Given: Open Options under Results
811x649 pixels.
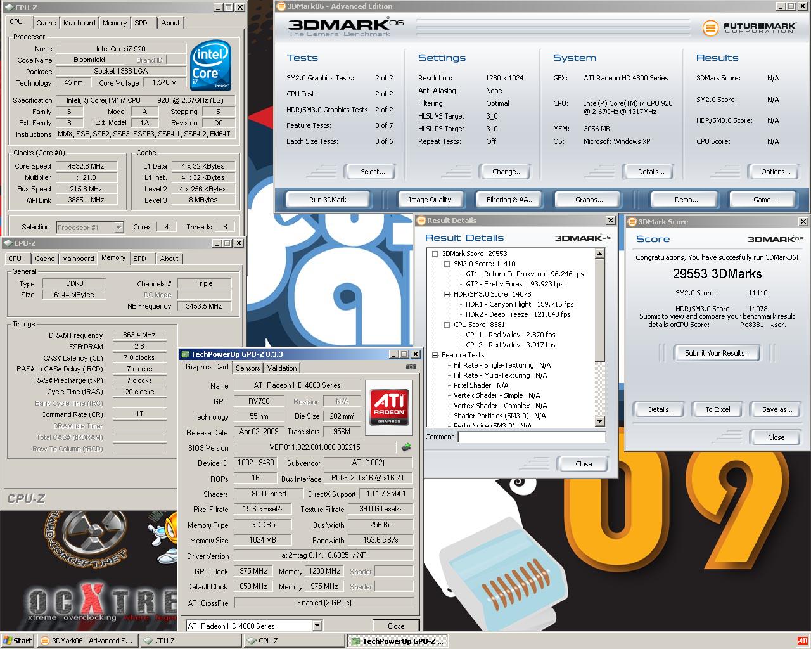Looking at the screenshot, I should pyautogui.click(x=776, y=172).
